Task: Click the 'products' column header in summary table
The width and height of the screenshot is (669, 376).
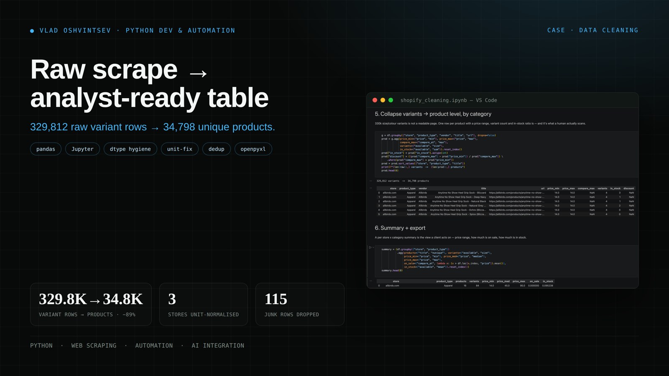Action: 461,281
